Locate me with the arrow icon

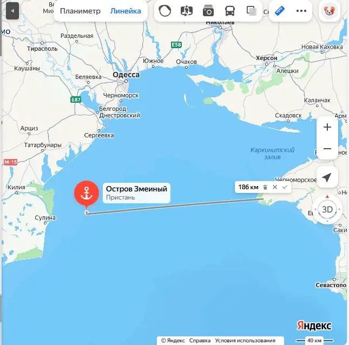pyautogui.click(x=327, y=177)
